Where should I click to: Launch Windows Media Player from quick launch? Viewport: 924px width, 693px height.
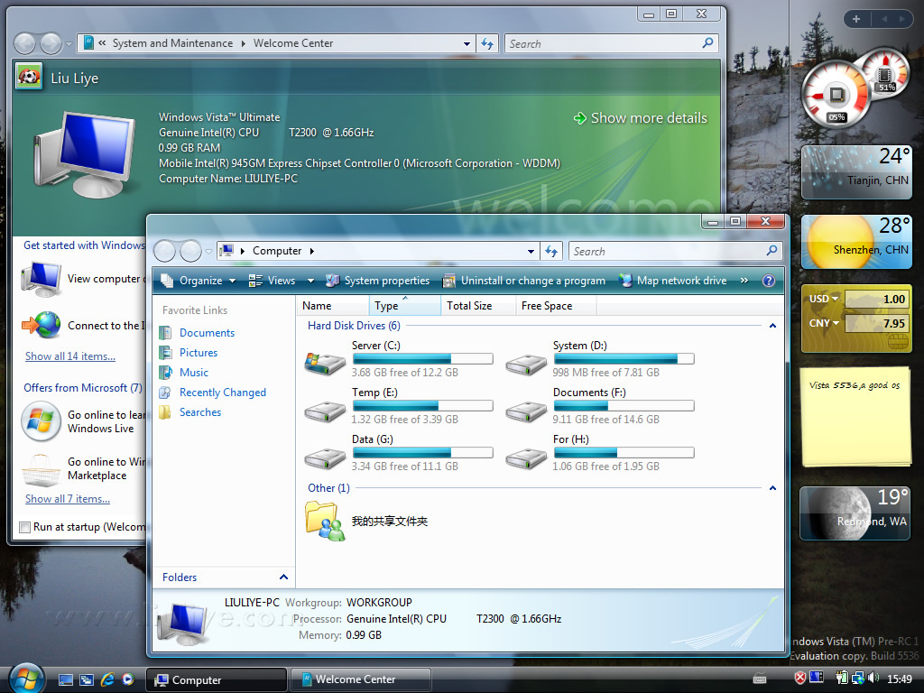click(x=128, y=679)
